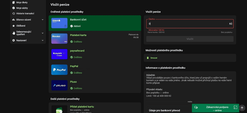Viewport: 247px width, 113px height.
Task: Click the Herní konto: 500 Kč text
Action: coord(156,32)
